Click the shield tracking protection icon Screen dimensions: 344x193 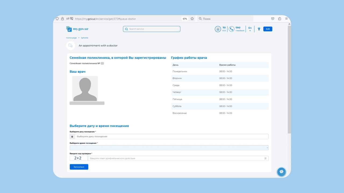(x=57, y=19)
